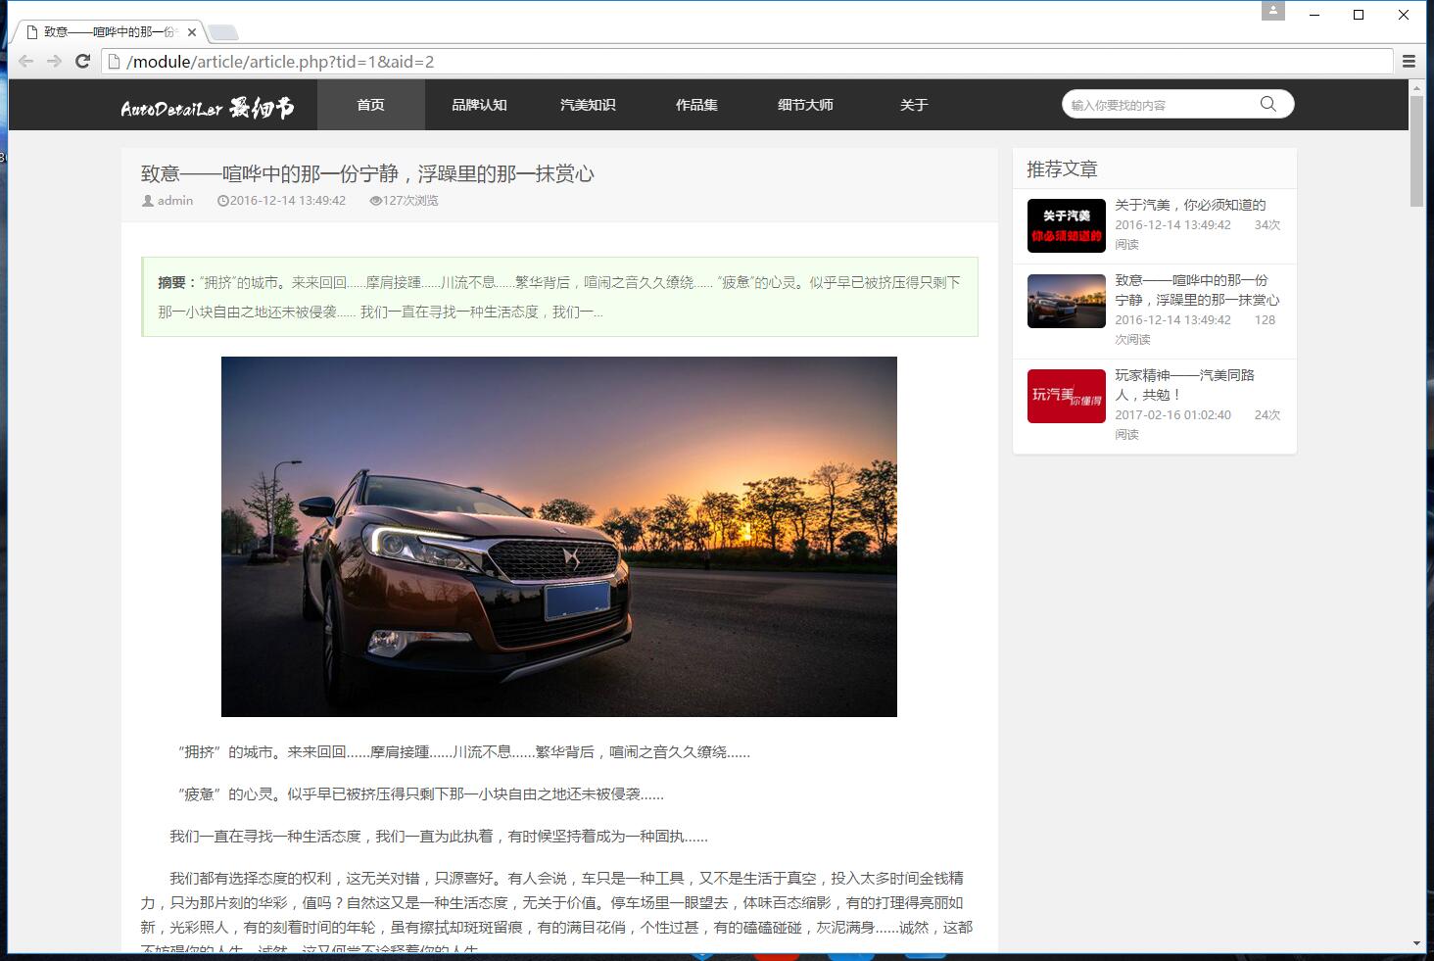Open recommended article 关于汽美，你必须知道的
The height and width of the screenshot is (961, 1434).
coord(1190,205)
